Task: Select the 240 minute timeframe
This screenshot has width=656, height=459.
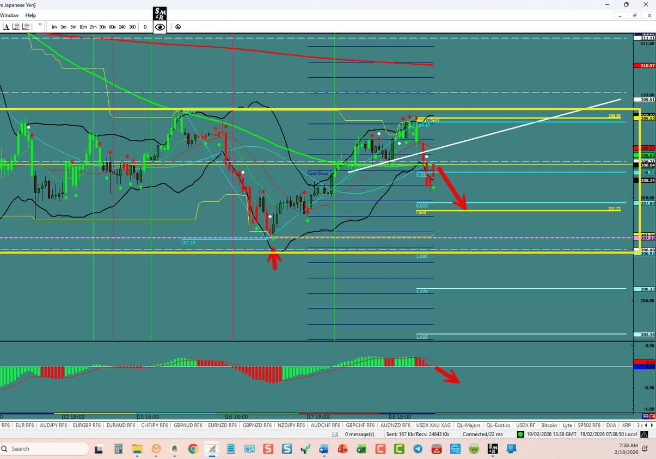Action: click(x=122, y=27)
